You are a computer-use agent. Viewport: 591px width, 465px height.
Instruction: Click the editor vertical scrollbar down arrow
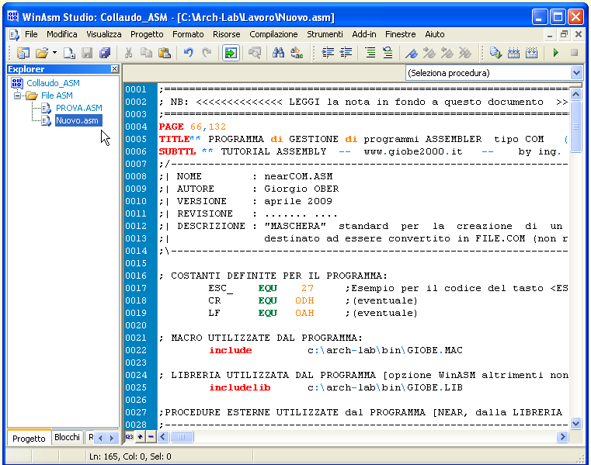click(x=576, y=424)
